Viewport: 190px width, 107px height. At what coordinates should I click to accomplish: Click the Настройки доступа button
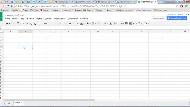click(177, 18)
